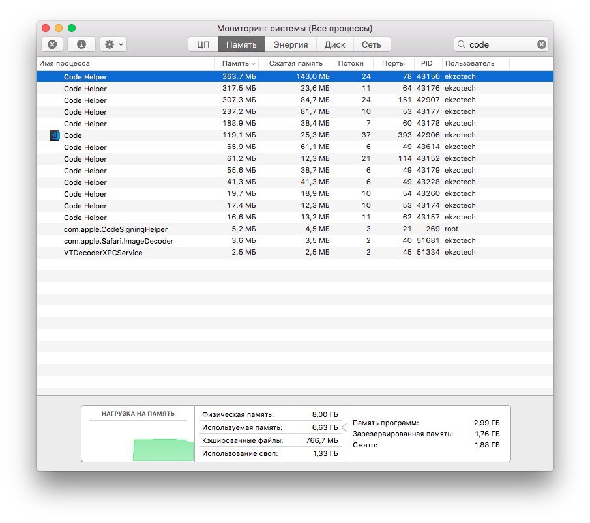Select Code Helper row with PID 43156
590x523 pixels.
[295, 76]
